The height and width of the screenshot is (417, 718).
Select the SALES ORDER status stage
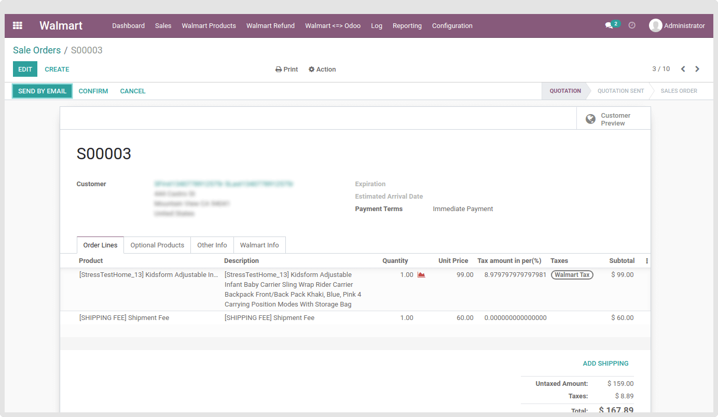(679, 91)
